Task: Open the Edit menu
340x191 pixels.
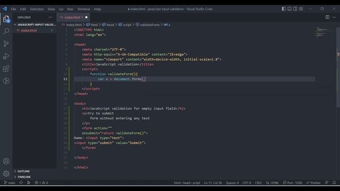Action: coord(23,9)
